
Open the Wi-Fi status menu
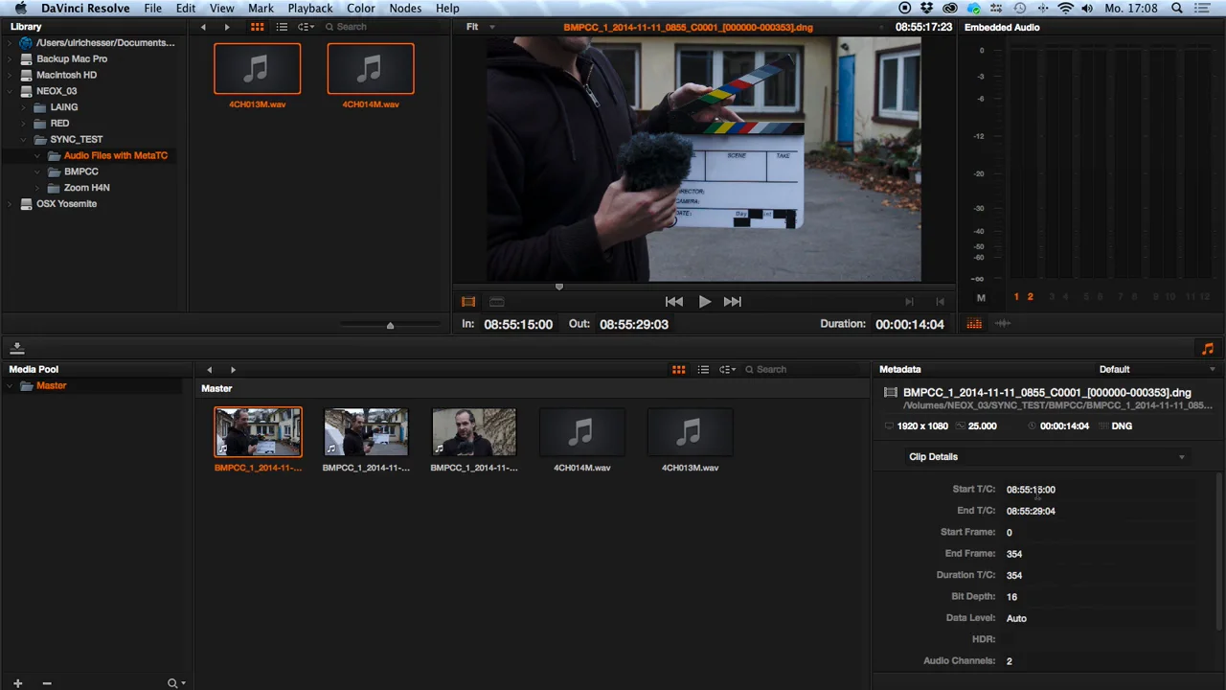1065,8
